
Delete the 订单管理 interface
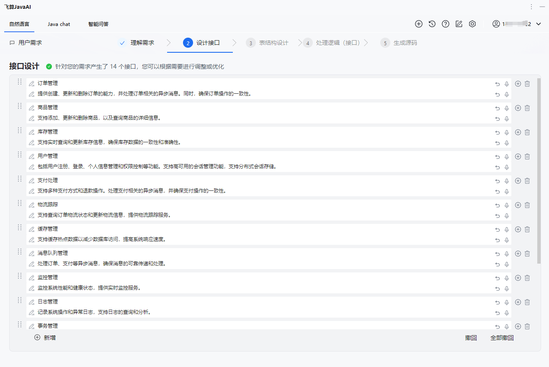click(x=527, y=84)
